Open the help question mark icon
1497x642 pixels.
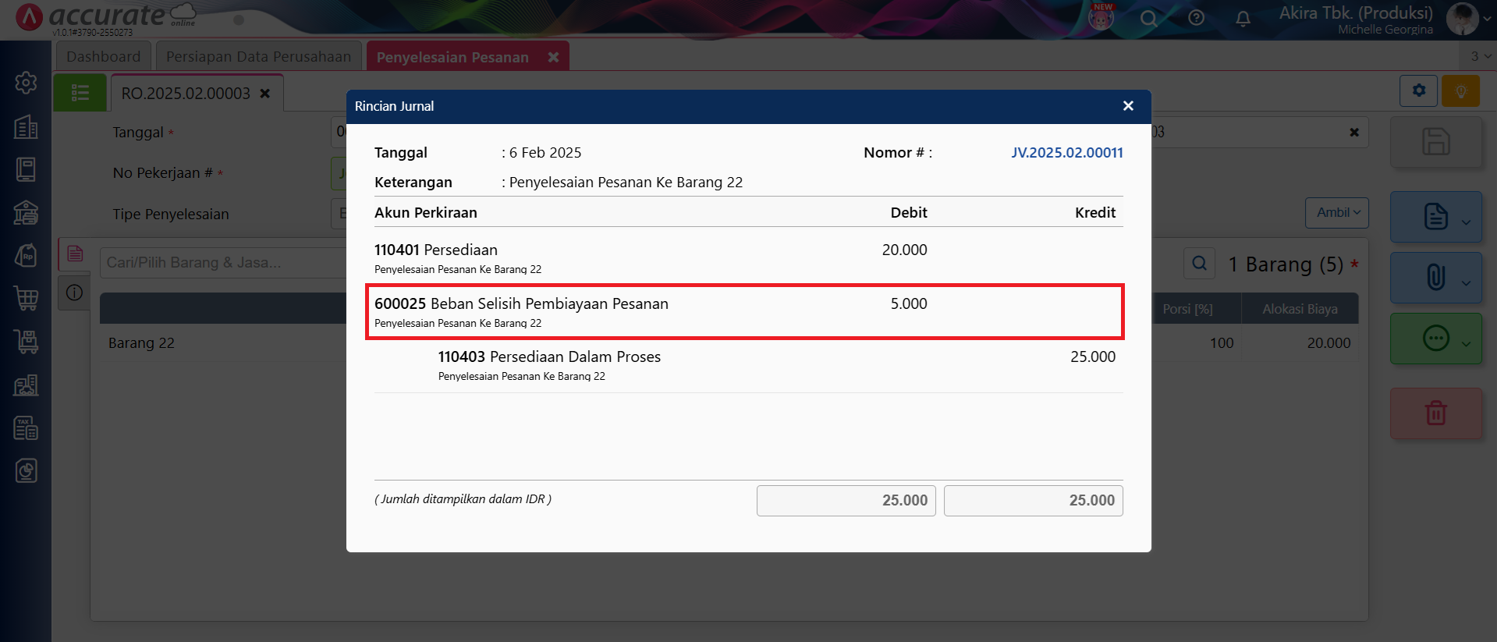point(1196,18)
